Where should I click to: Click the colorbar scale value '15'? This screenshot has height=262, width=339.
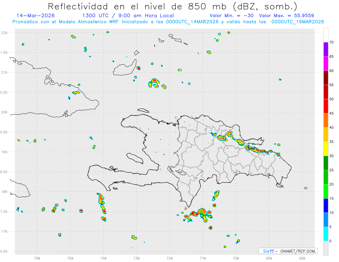pos(332,198)
